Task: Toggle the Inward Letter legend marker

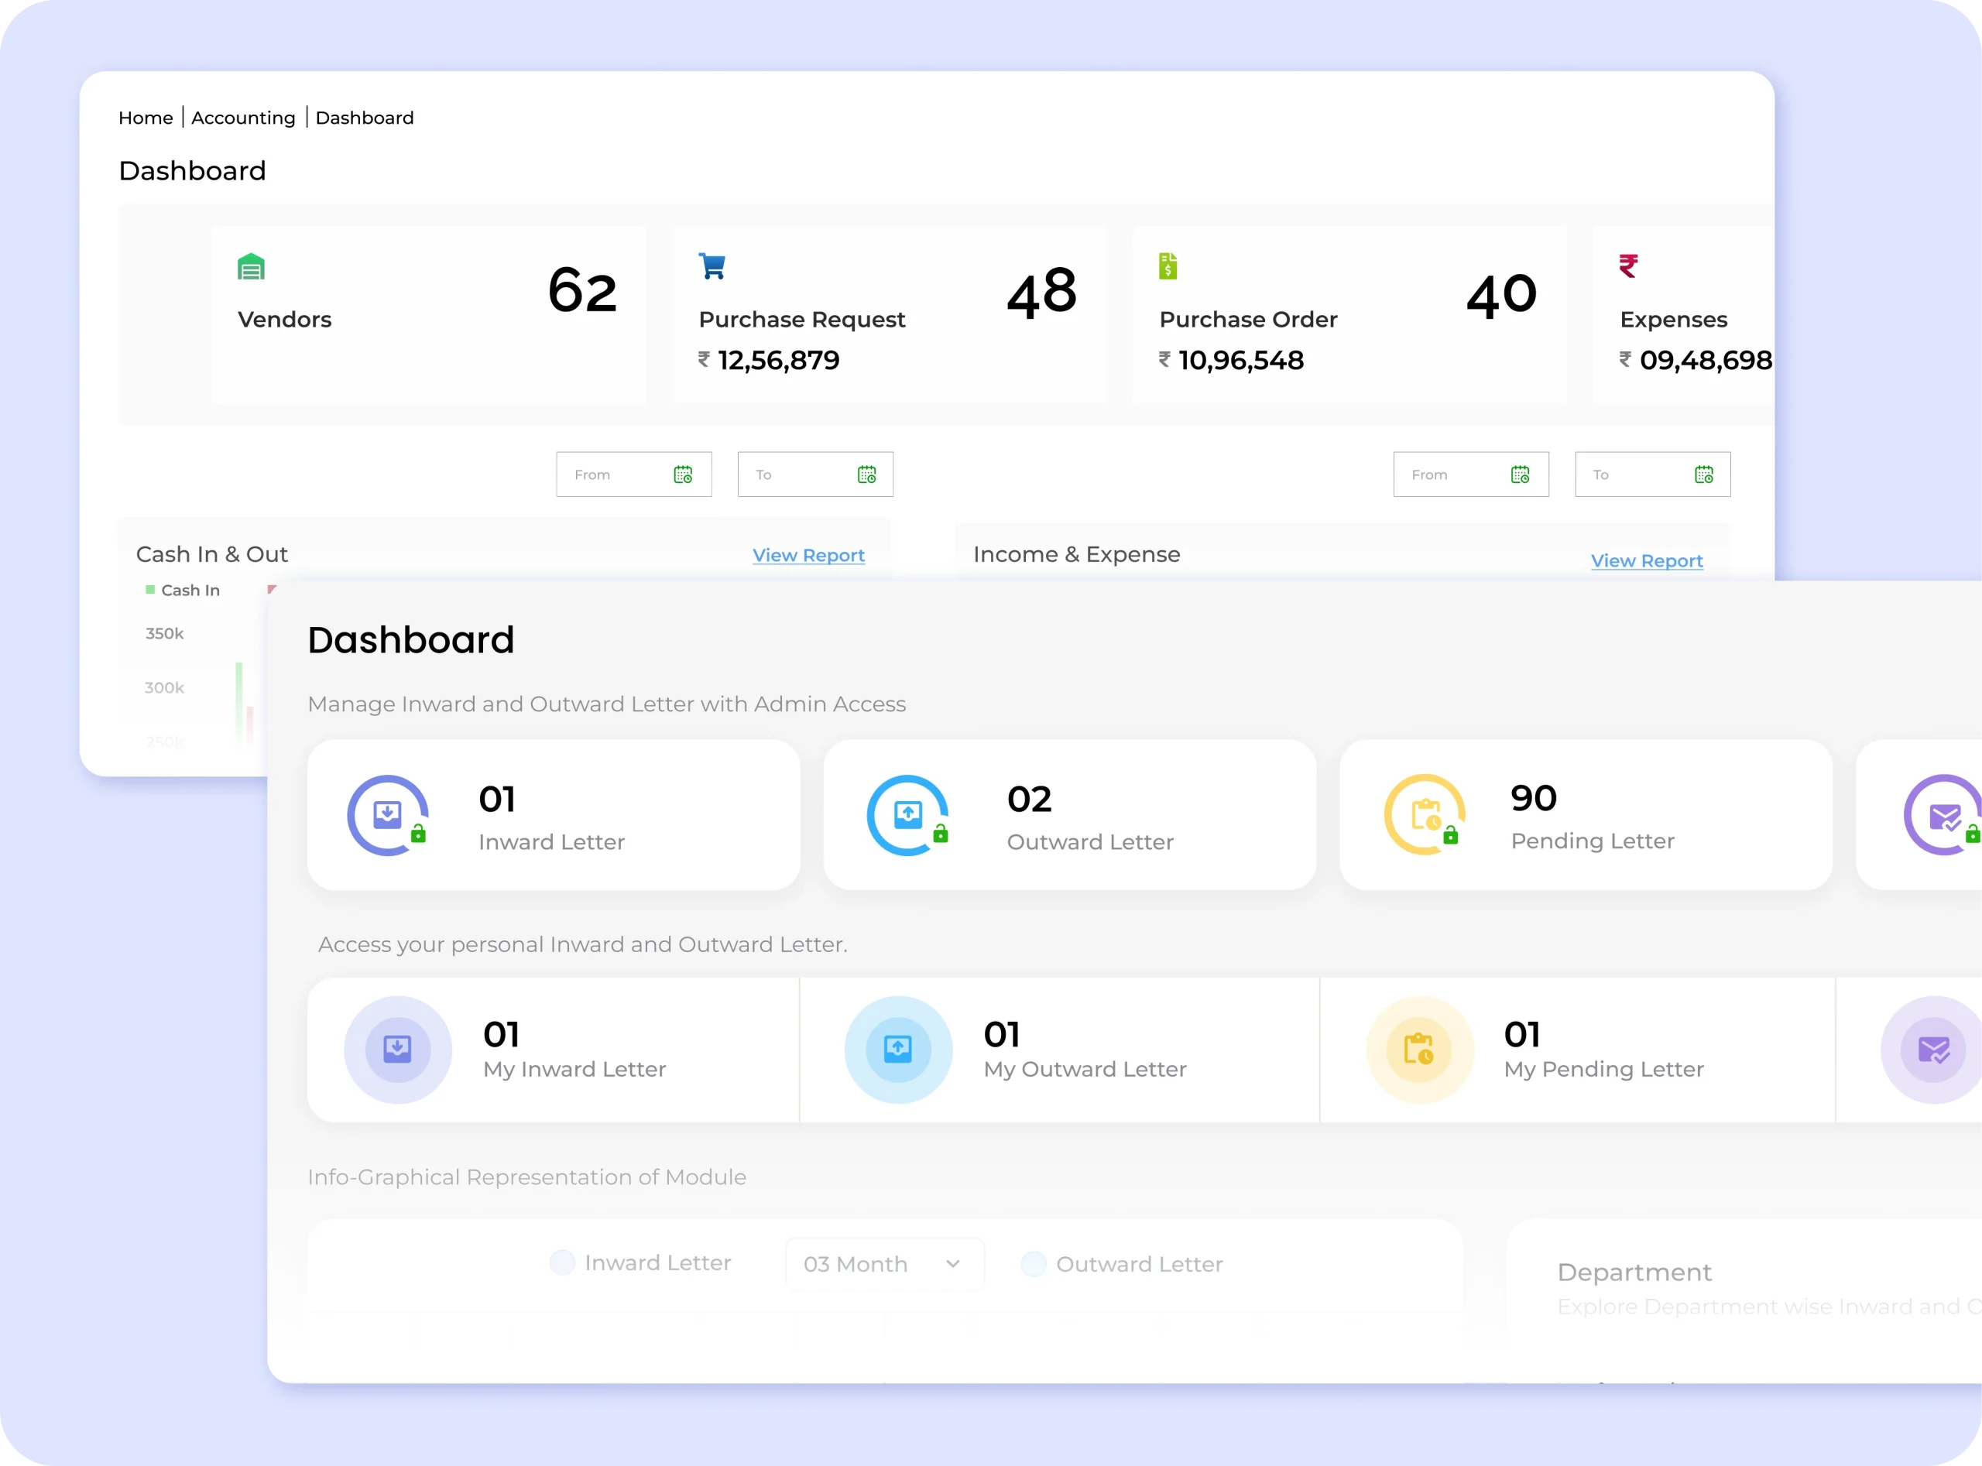Action: (562, 1262)
